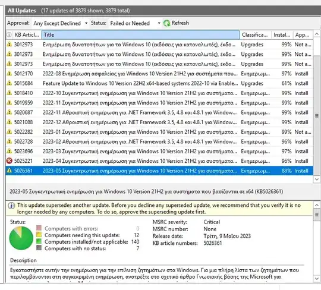This screenshot has height=290, width=321.
Task: Click warning icon for KB 5018410 row
Action: pyautogui.click(x=9, y=93)
